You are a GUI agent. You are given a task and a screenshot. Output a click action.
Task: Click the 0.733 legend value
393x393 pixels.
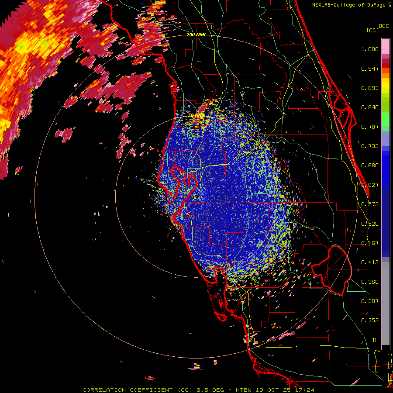pos(370,146)
